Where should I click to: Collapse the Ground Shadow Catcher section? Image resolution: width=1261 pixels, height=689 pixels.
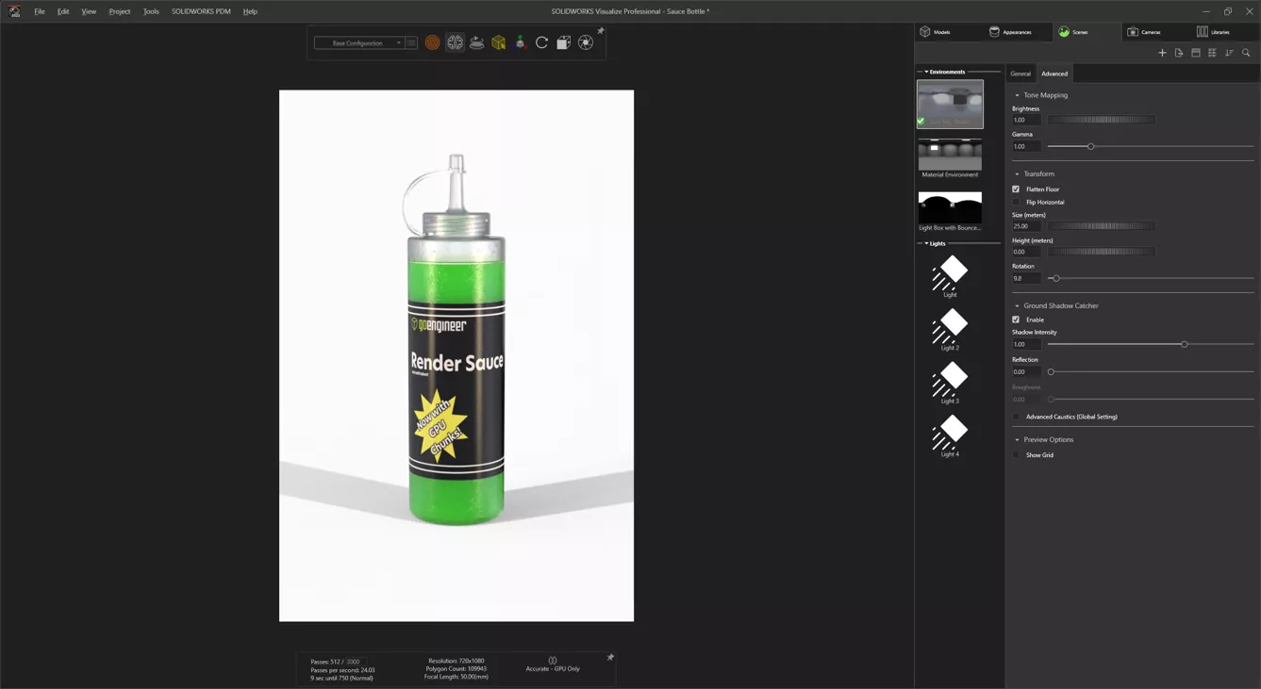coord(1017,306)
